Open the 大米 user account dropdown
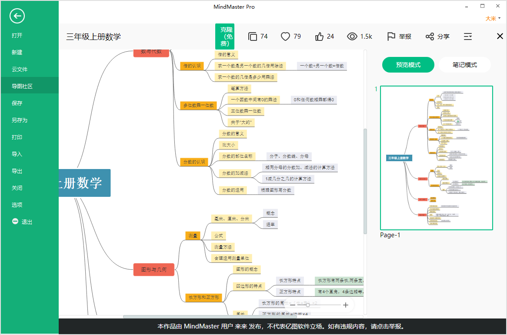This screenshot has width=507, height=335. [x=493, y=18]
